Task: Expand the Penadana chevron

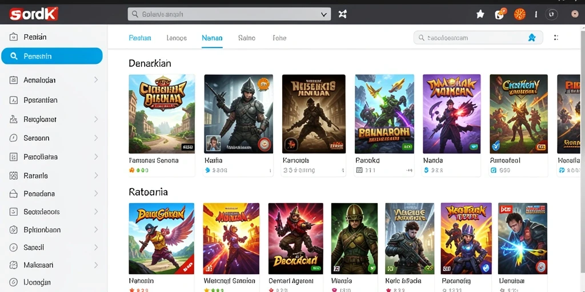Action: (96, 194)
